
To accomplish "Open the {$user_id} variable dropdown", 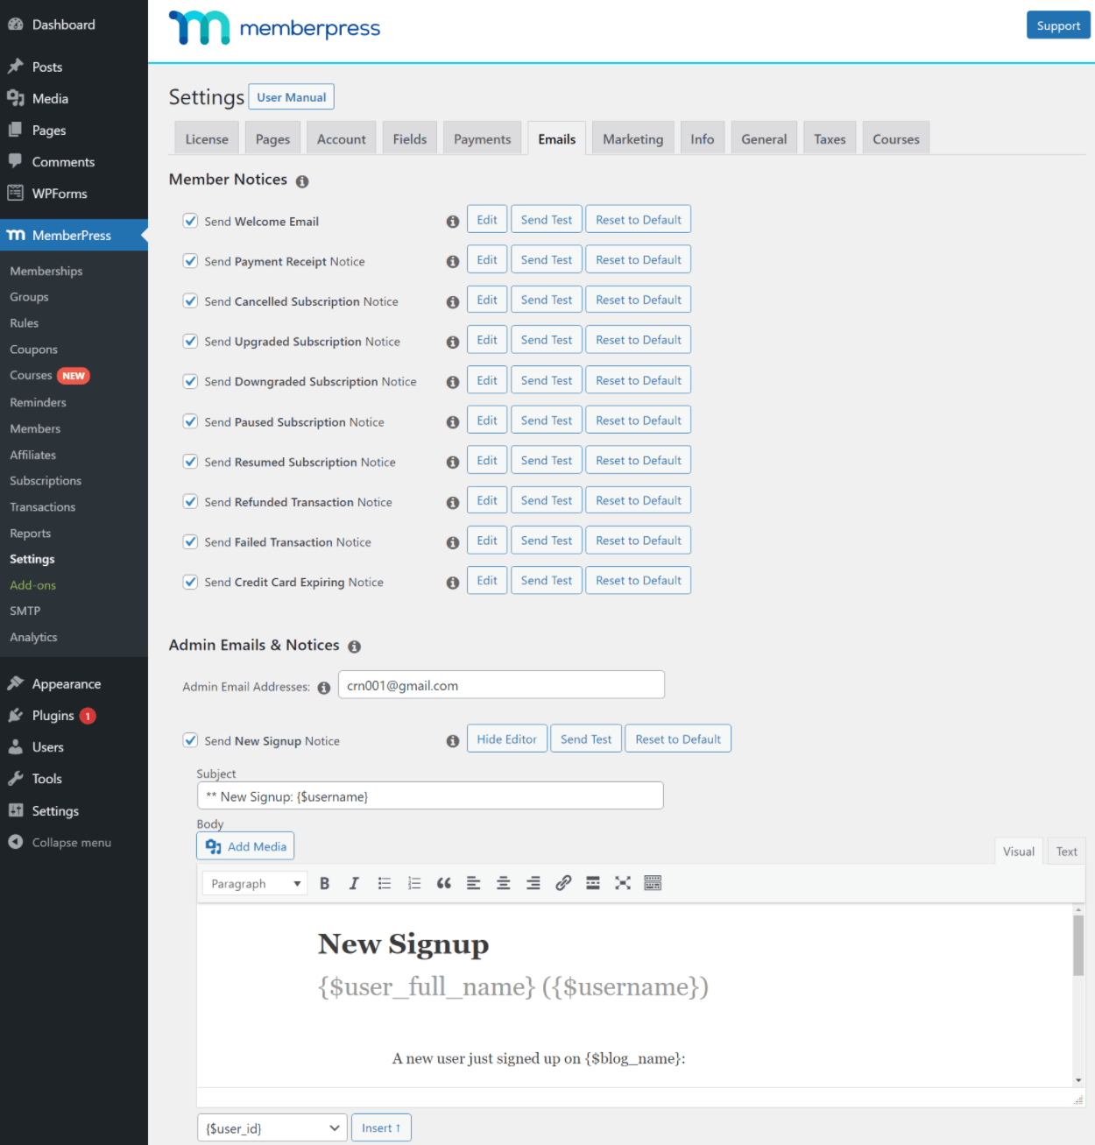I will (272, 1128).
